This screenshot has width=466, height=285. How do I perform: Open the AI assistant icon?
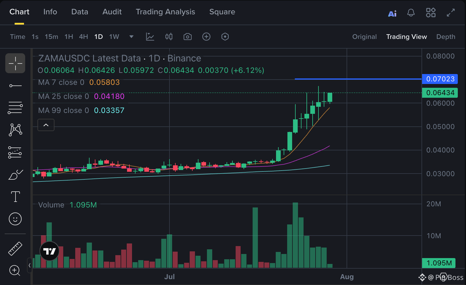click(392, 13)
